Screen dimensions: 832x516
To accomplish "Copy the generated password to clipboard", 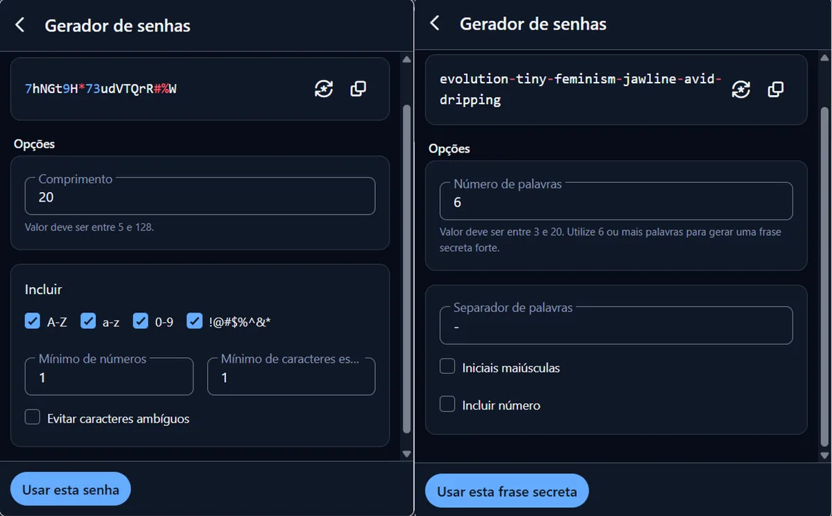I will coord(358,89).
